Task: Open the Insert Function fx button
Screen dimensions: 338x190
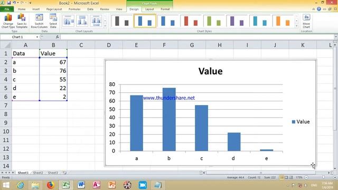Action: (x=58, y=37)
